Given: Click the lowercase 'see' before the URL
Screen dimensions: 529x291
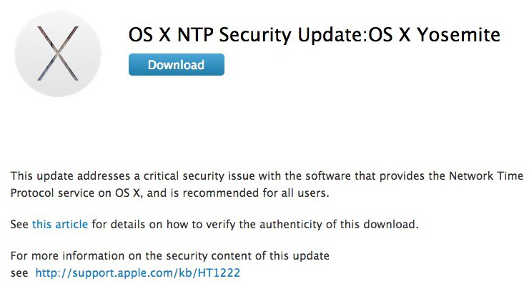Looking at the screenshot, I should (19, 273).
